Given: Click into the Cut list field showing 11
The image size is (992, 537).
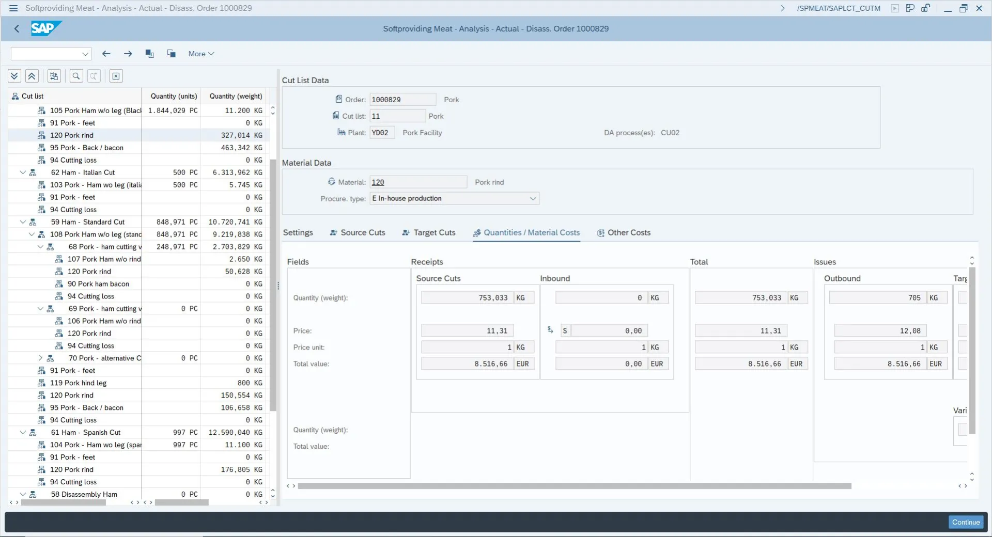Looking at the screenshot, I should 398,116.
